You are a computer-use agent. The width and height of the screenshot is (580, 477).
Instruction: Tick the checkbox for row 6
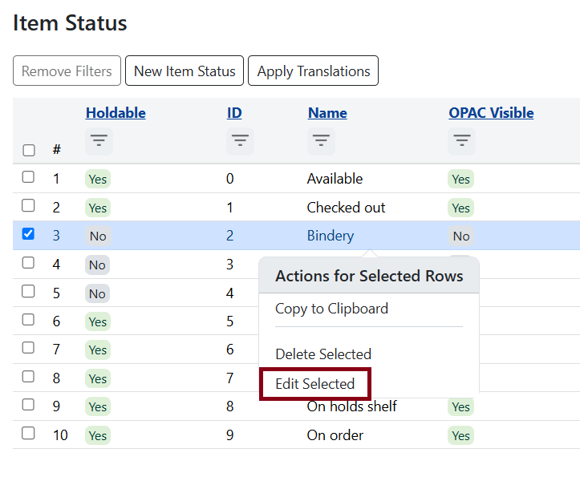[x=28, y=320]
